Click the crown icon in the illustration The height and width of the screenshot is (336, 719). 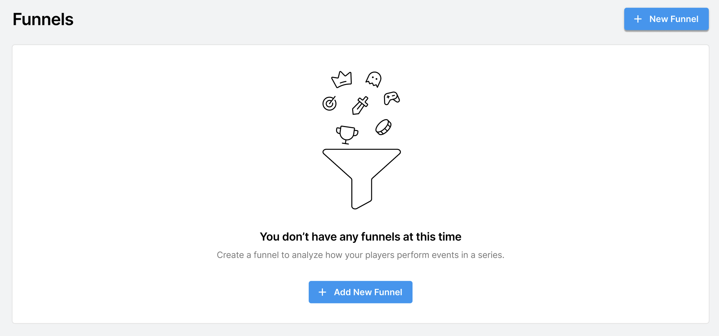(x=342, y=80)
